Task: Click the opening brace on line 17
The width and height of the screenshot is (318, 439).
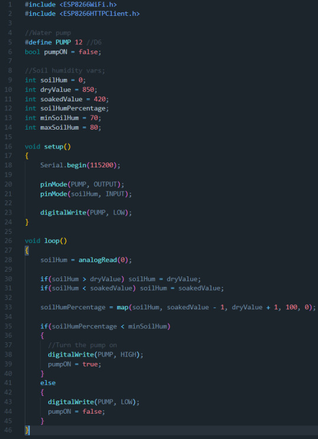Action: coord(26,156)
